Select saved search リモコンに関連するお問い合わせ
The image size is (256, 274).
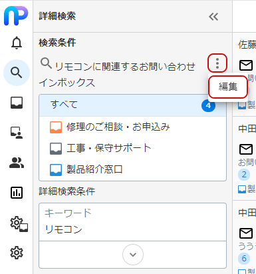(125, 67)
